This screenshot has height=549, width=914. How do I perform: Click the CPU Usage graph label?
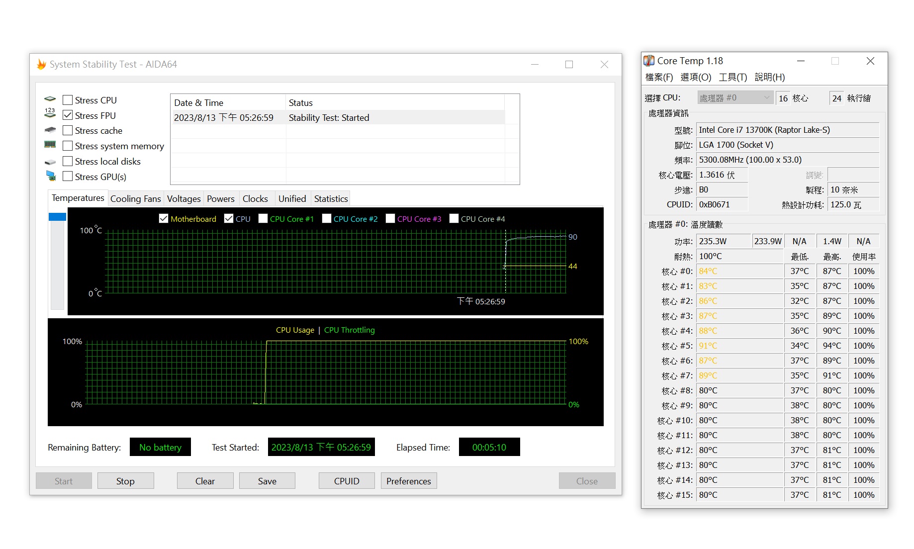click(x=295, y=330)
